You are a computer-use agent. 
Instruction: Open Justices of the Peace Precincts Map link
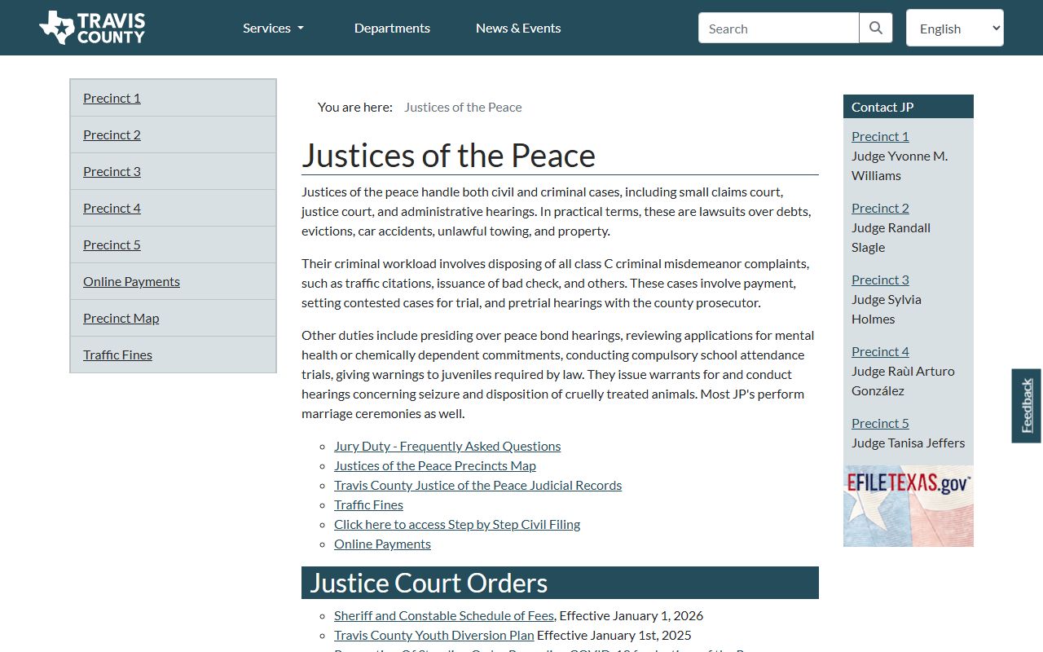(x=435, y=465)
